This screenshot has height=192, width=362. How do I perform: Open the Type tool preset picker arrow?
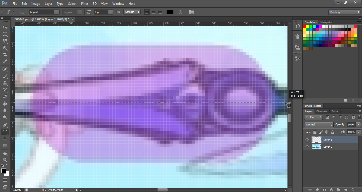click(x=14, y=12)
